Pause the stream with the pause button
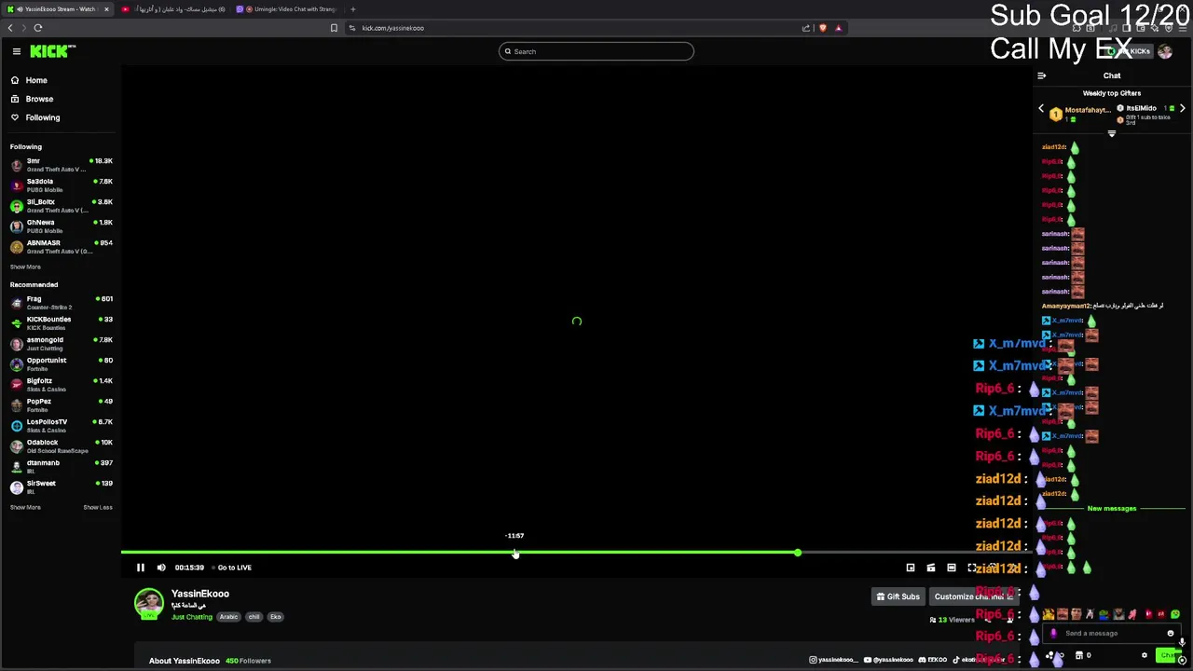Image resolution: width=1193 pixels, height=671 pixels. click(x=140, y=568)
